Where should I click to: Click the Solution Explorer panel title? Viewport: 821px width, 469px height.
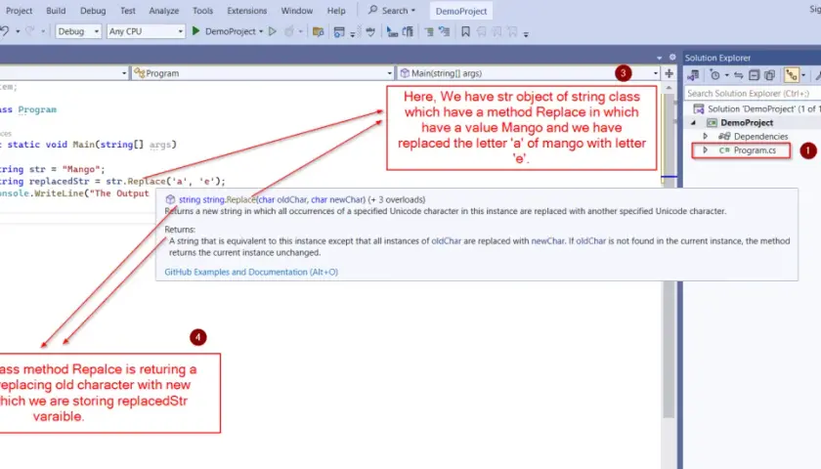pos(717,58)
